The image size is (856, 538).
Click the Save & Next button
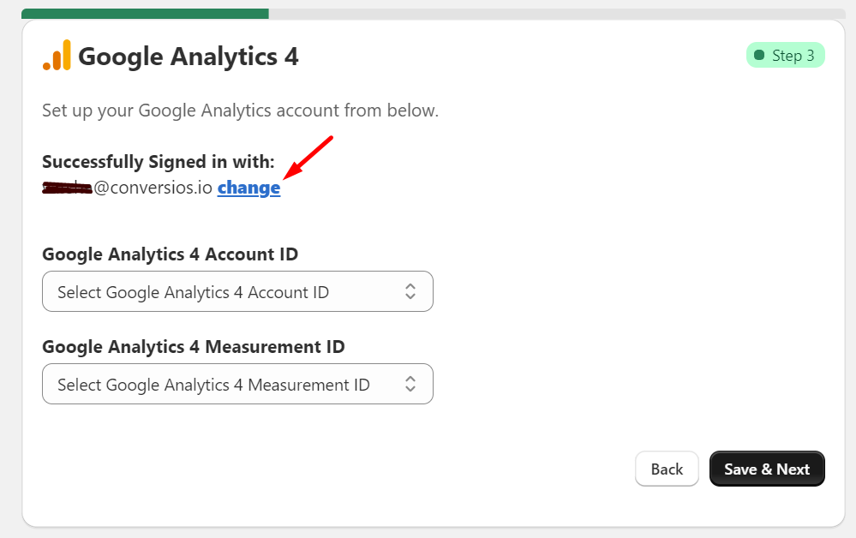point(767,469)
